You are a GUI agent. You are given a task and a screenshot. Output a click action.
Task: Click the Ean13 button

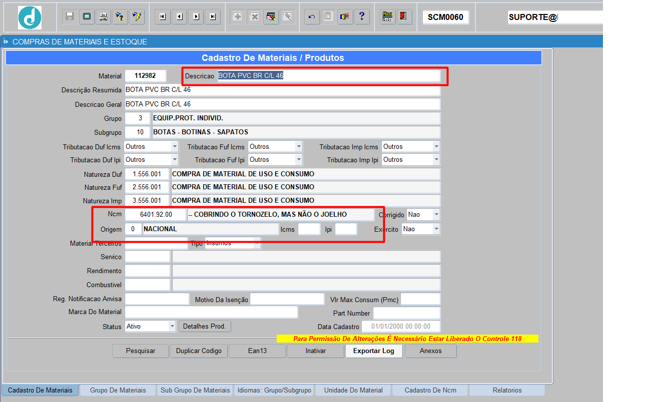point(257,351)
